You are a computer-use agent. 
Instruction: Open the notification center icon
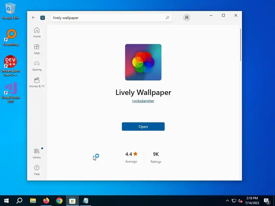click(266, 201)
